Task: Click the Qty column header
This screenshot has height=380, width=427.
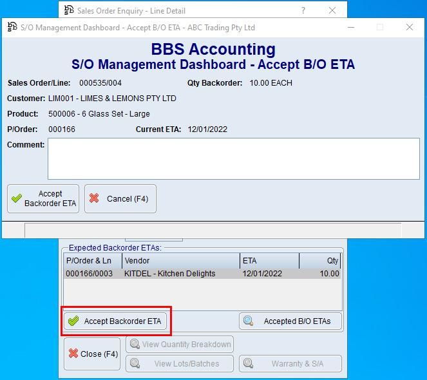Action: click(320, 261)
